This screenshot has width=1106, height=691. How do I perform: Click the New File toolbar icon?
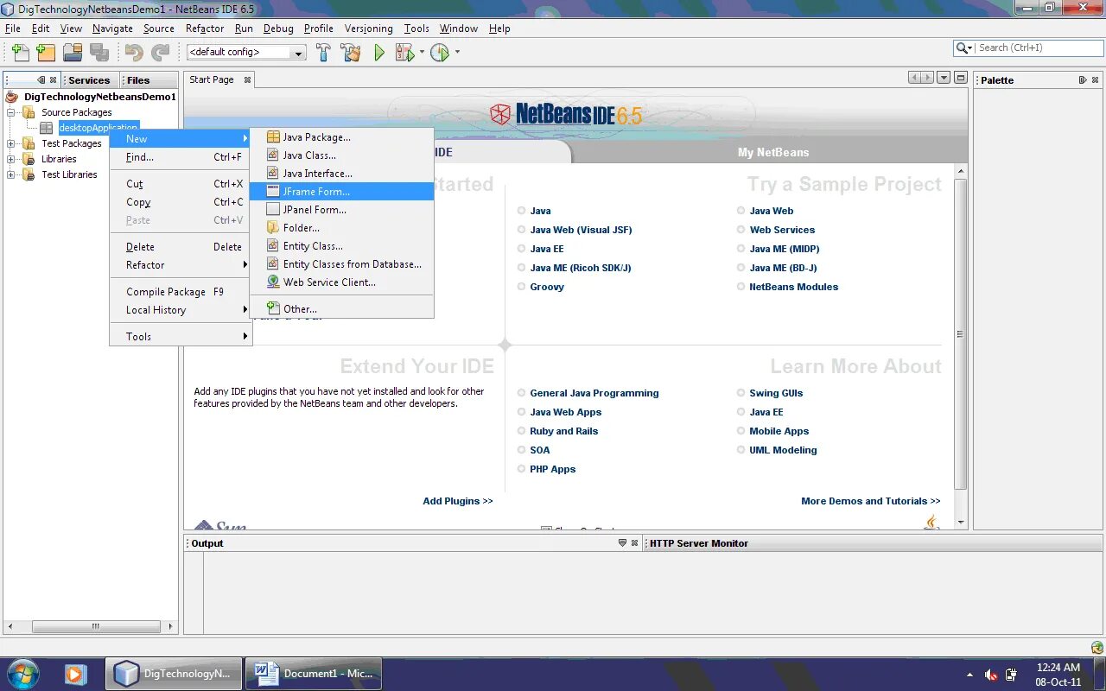(19, 53)
